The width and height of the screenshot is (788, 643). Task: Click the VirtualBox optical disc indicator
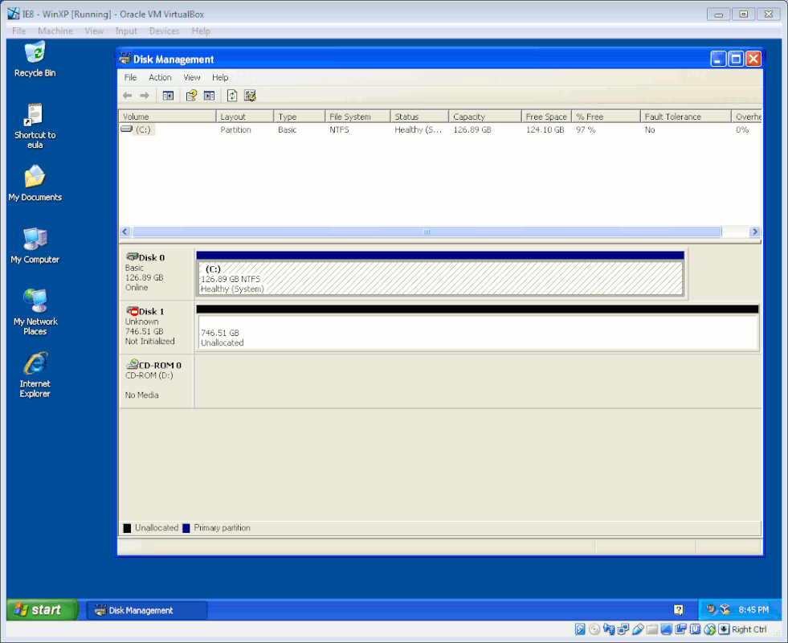(x=594, y=629)
